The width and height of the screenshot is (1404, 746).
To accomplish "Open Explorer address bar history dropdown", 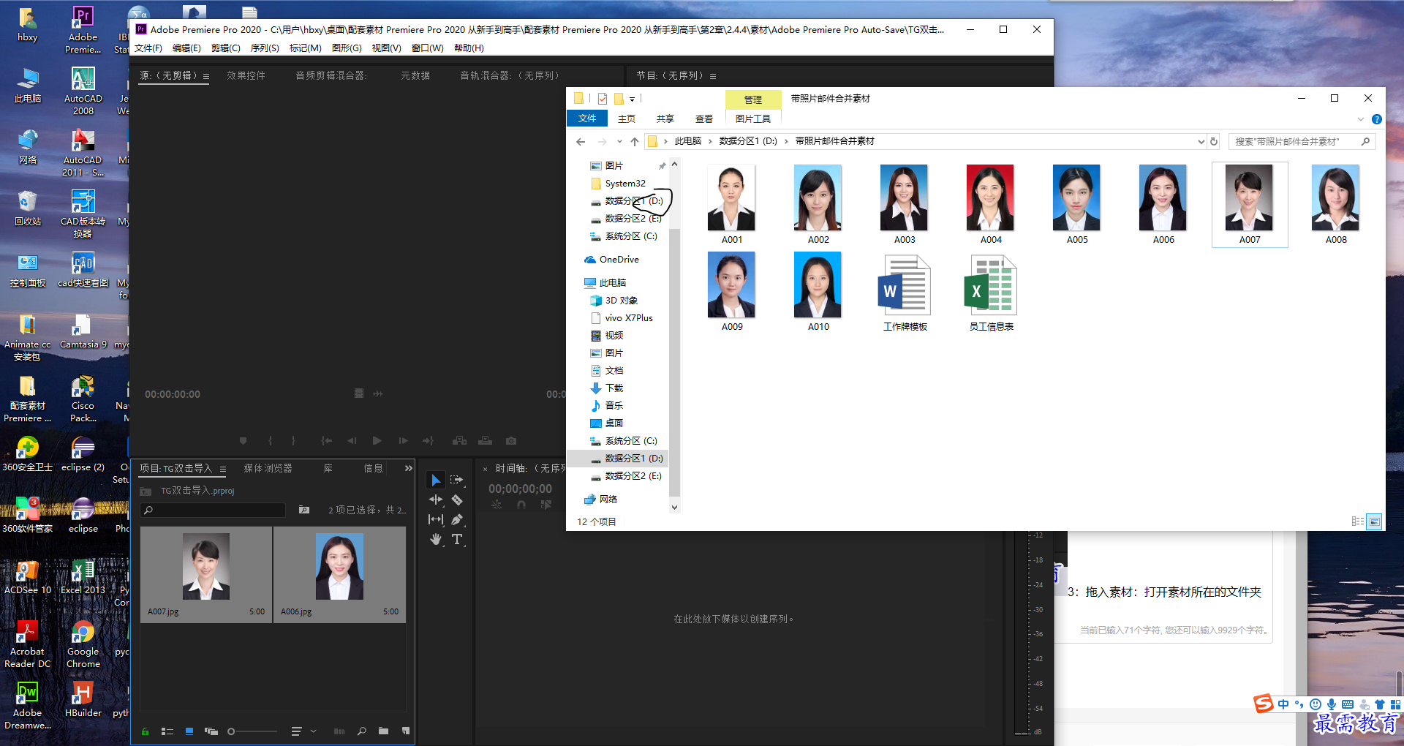I will click(1200, 142).
